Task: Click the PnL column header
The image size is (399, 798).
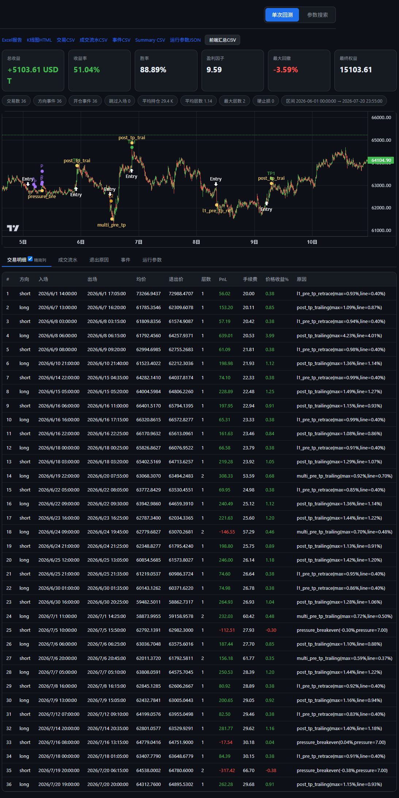Action: point(223,279)
